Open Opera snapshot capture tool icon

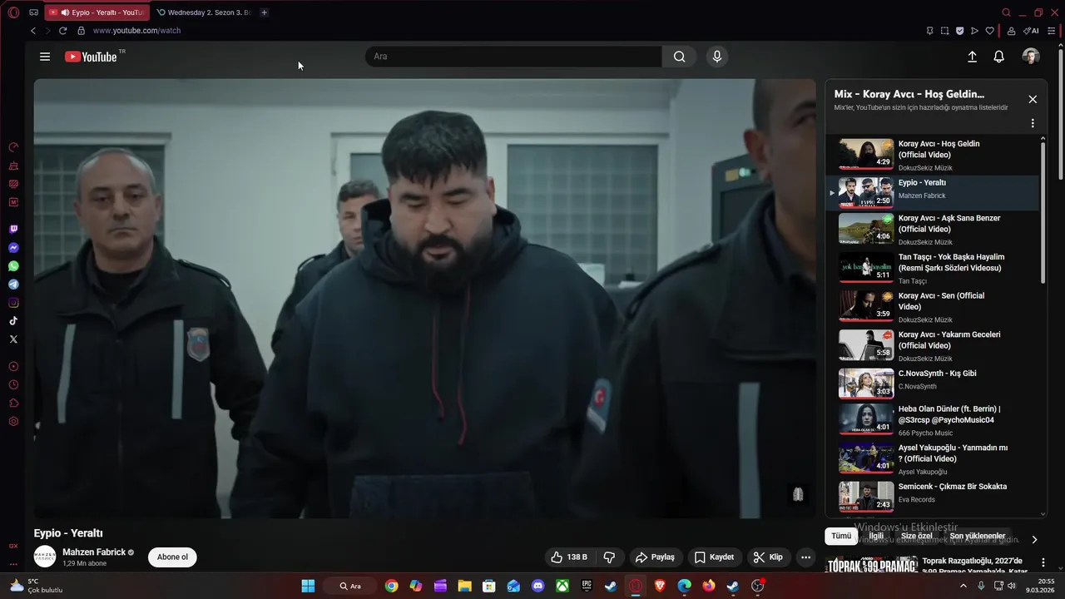click(945, 31)
